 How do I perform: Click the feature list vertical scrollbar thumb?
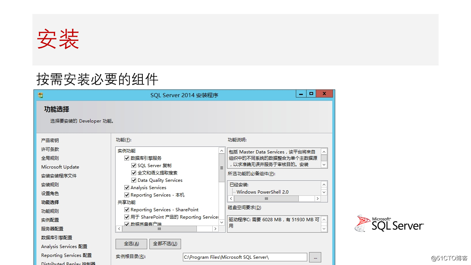coord(222,168)
